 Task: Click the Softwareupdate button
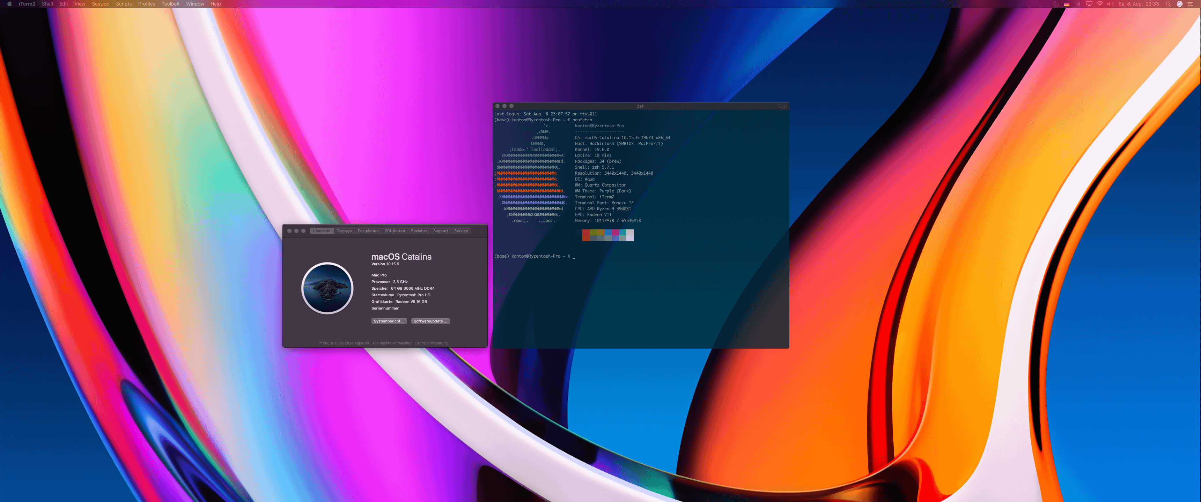430,321
